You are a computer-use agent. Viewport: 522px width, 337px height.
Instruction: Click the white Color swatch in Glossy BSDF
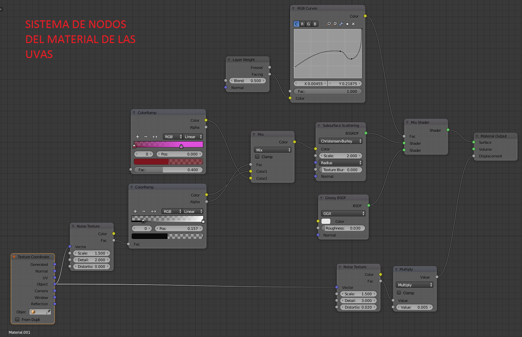(x=326, y=222)
